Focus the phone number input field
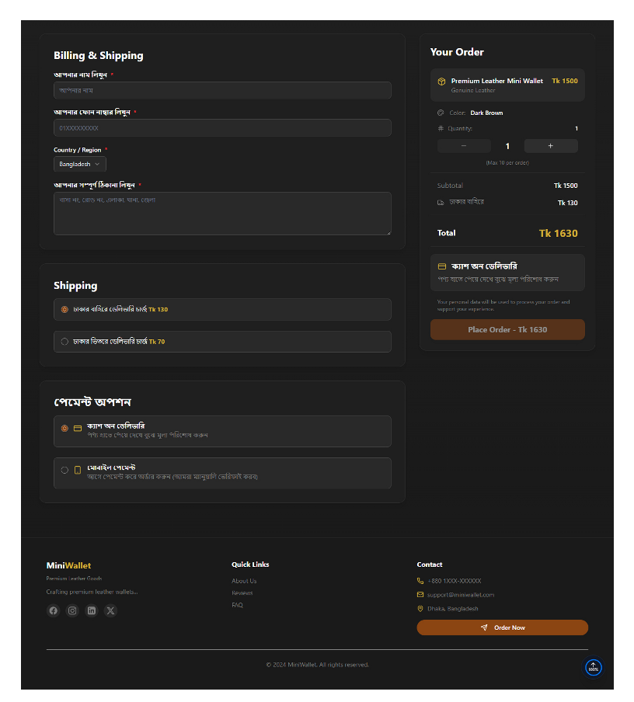Screen dimensions: 634x702 click(222, 127)
